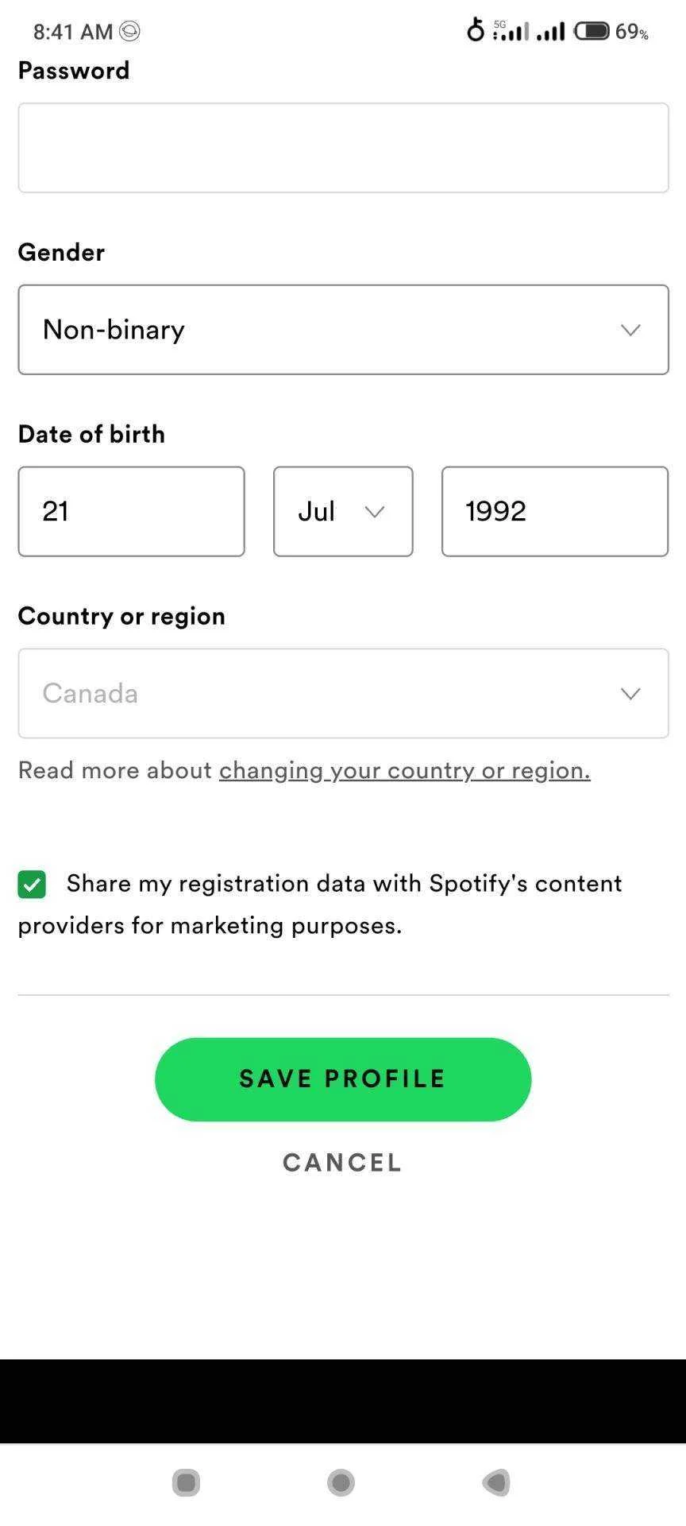
Task: Open the Gender dropdown showing Non-binary
Action: click(343, 330)
